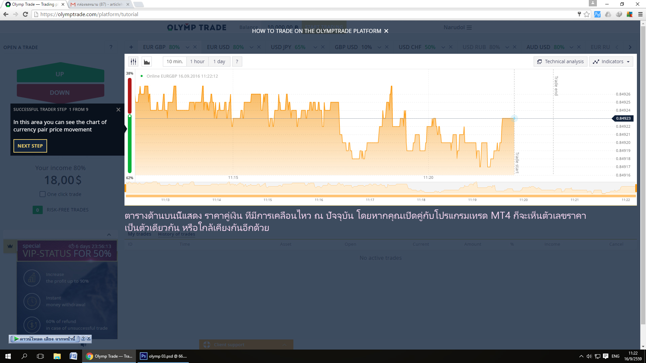Open the Open a Trade help question mark
Viewport: 646px width, 363px height.
(x=111, y=47)
